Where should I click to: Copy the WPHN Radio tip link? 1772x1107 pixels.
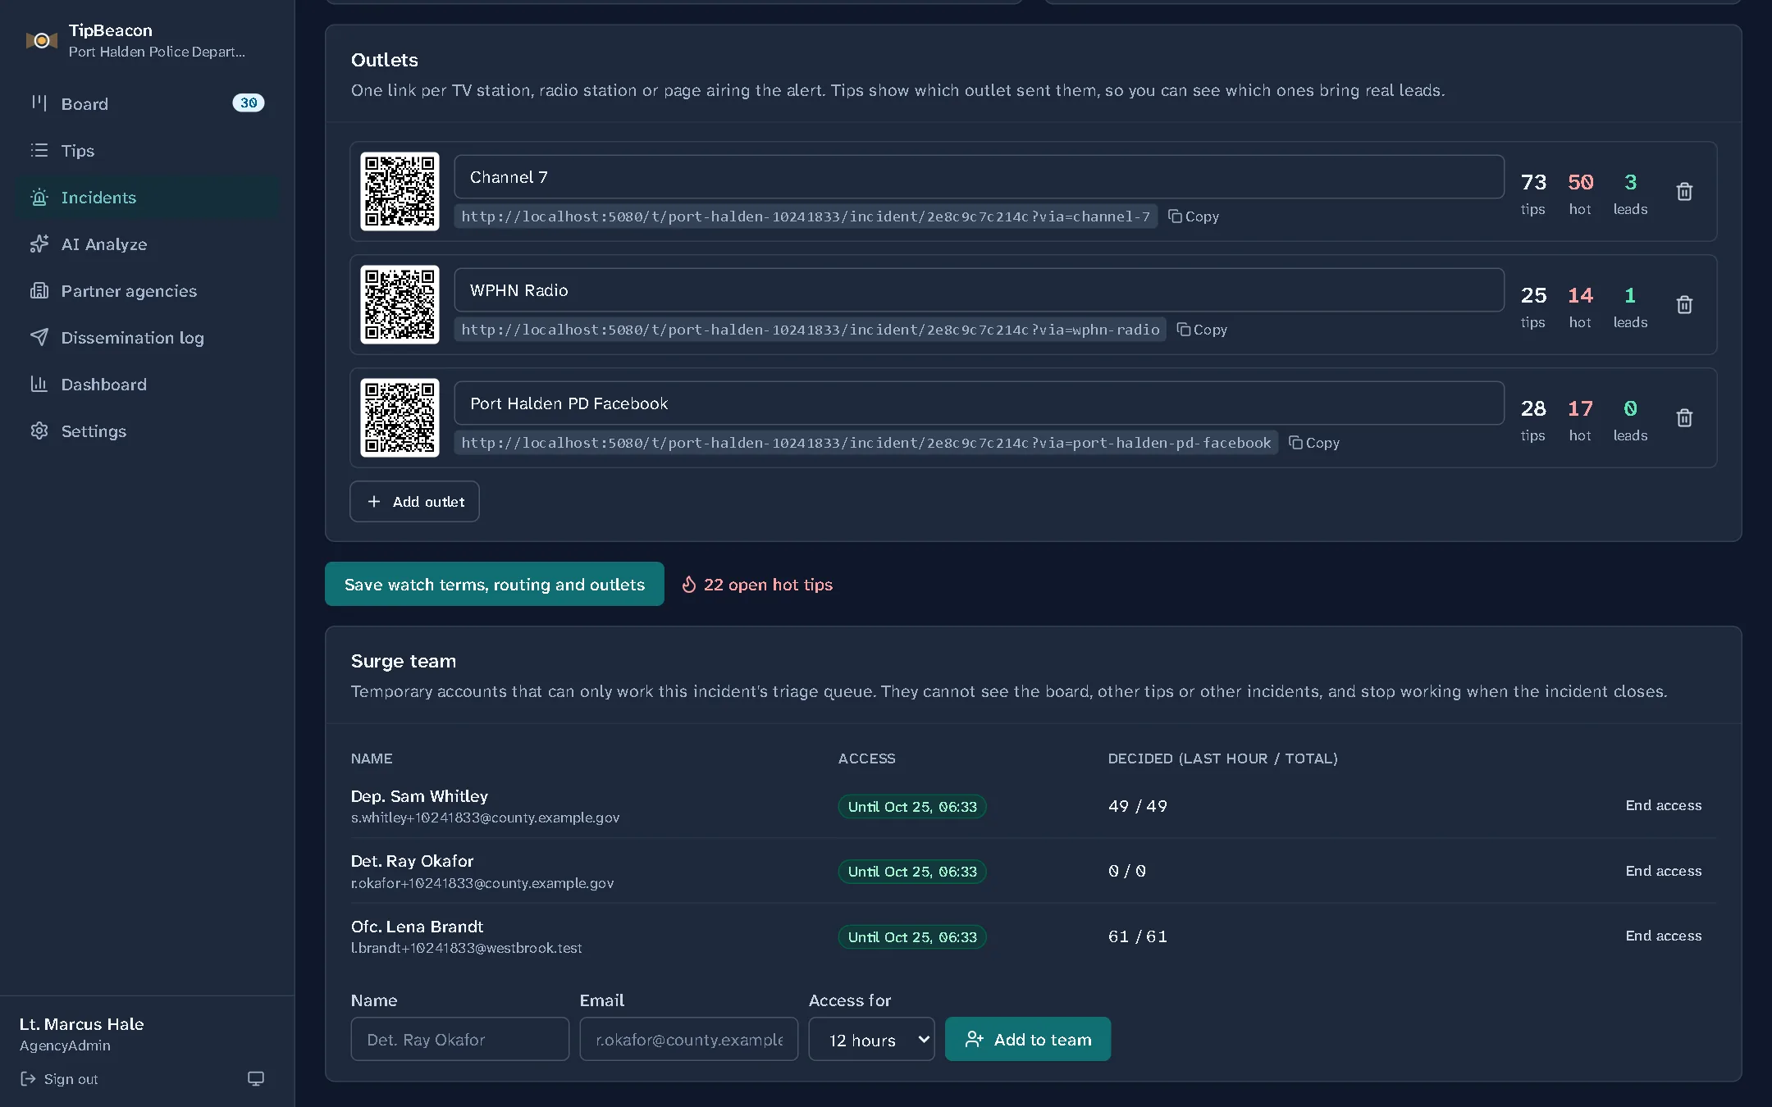click(1202, 330)
